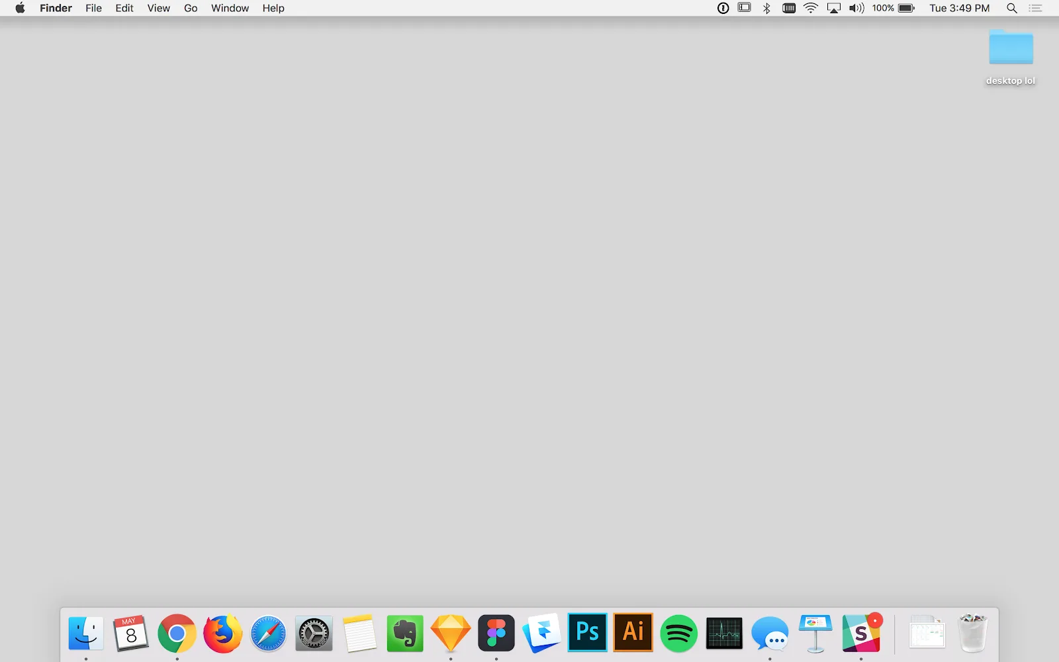The width and height of the screenshot is (1059, 662).
Task: Open Google Chrome in the Dock
Action: [x=177, y=634]
